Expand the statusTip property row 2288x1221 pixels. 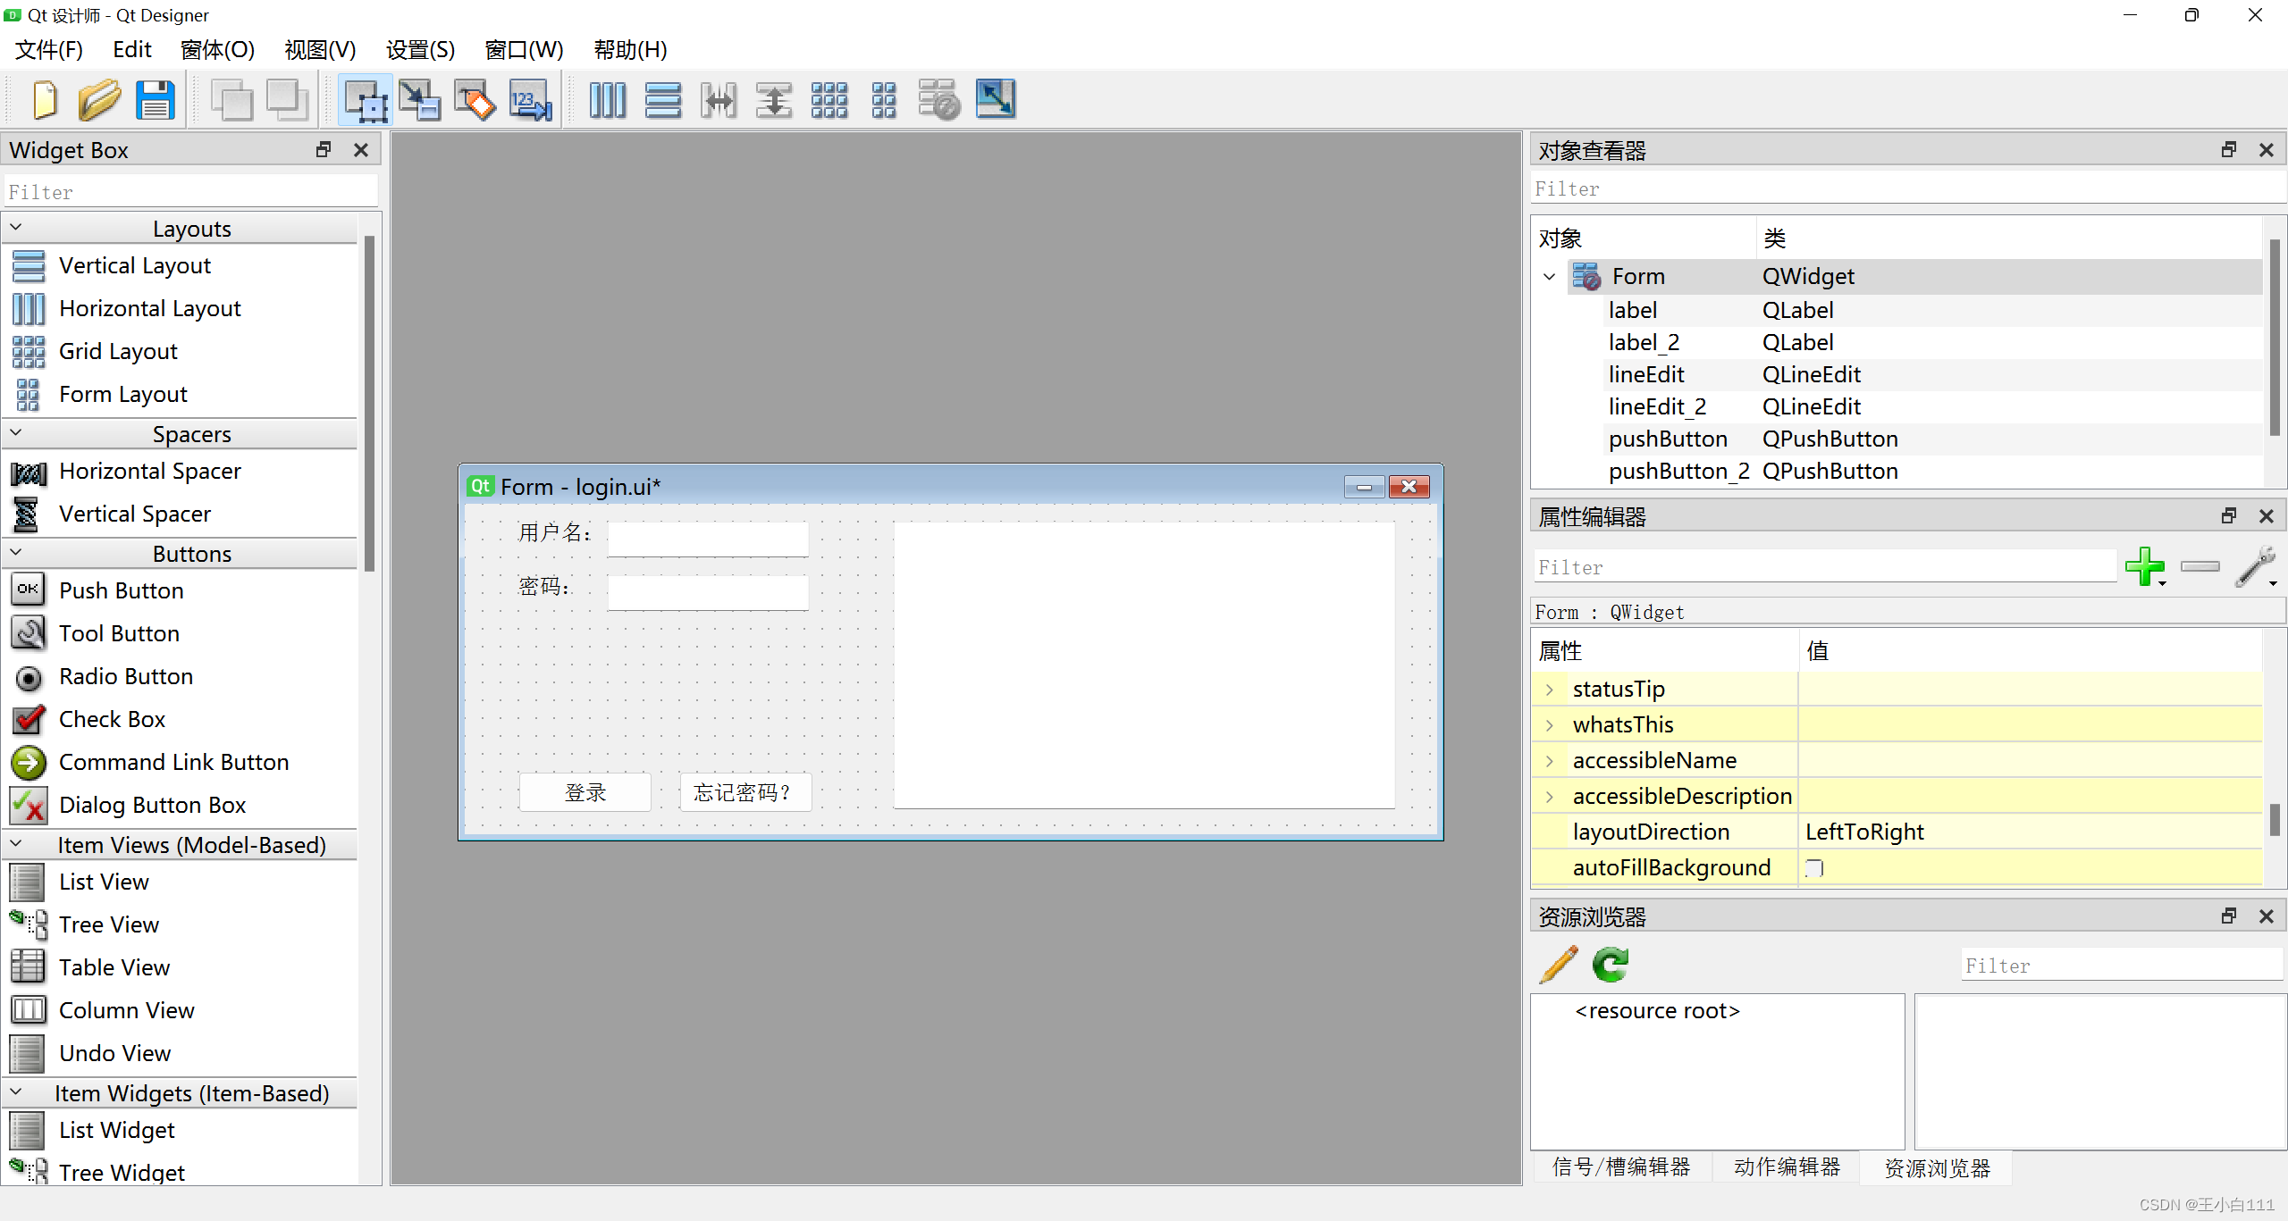(1550, 690)
